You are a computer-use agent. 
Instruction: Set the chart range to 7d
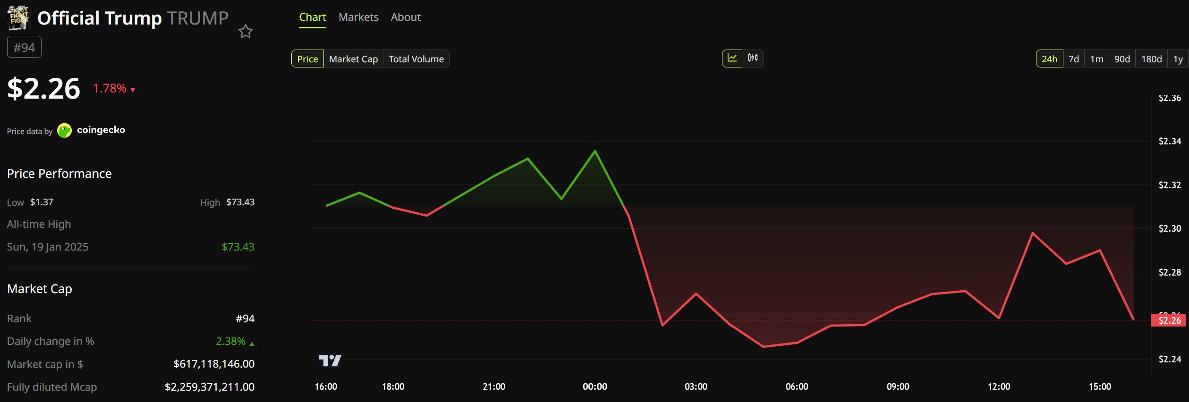click(x=1074, y=59)
